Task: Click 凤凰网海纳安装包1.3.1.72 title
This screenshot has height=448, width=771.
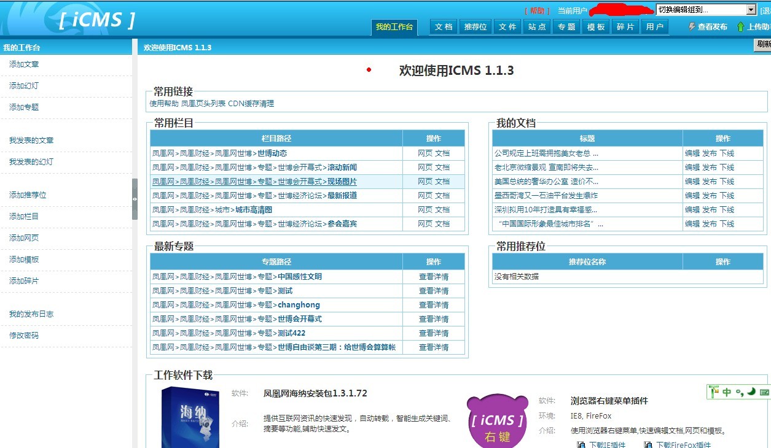Action: point(315,393)
